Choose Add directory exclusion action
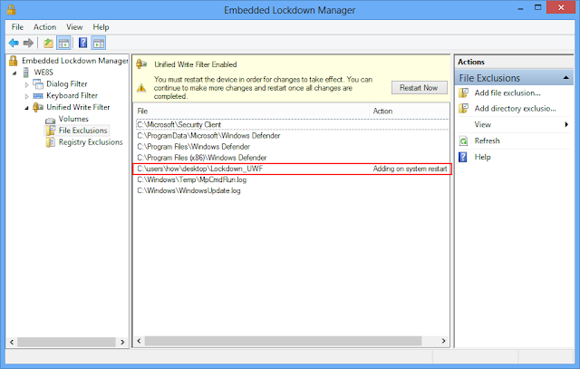Screen dimensions: 580x369 [x=516, y=109]
